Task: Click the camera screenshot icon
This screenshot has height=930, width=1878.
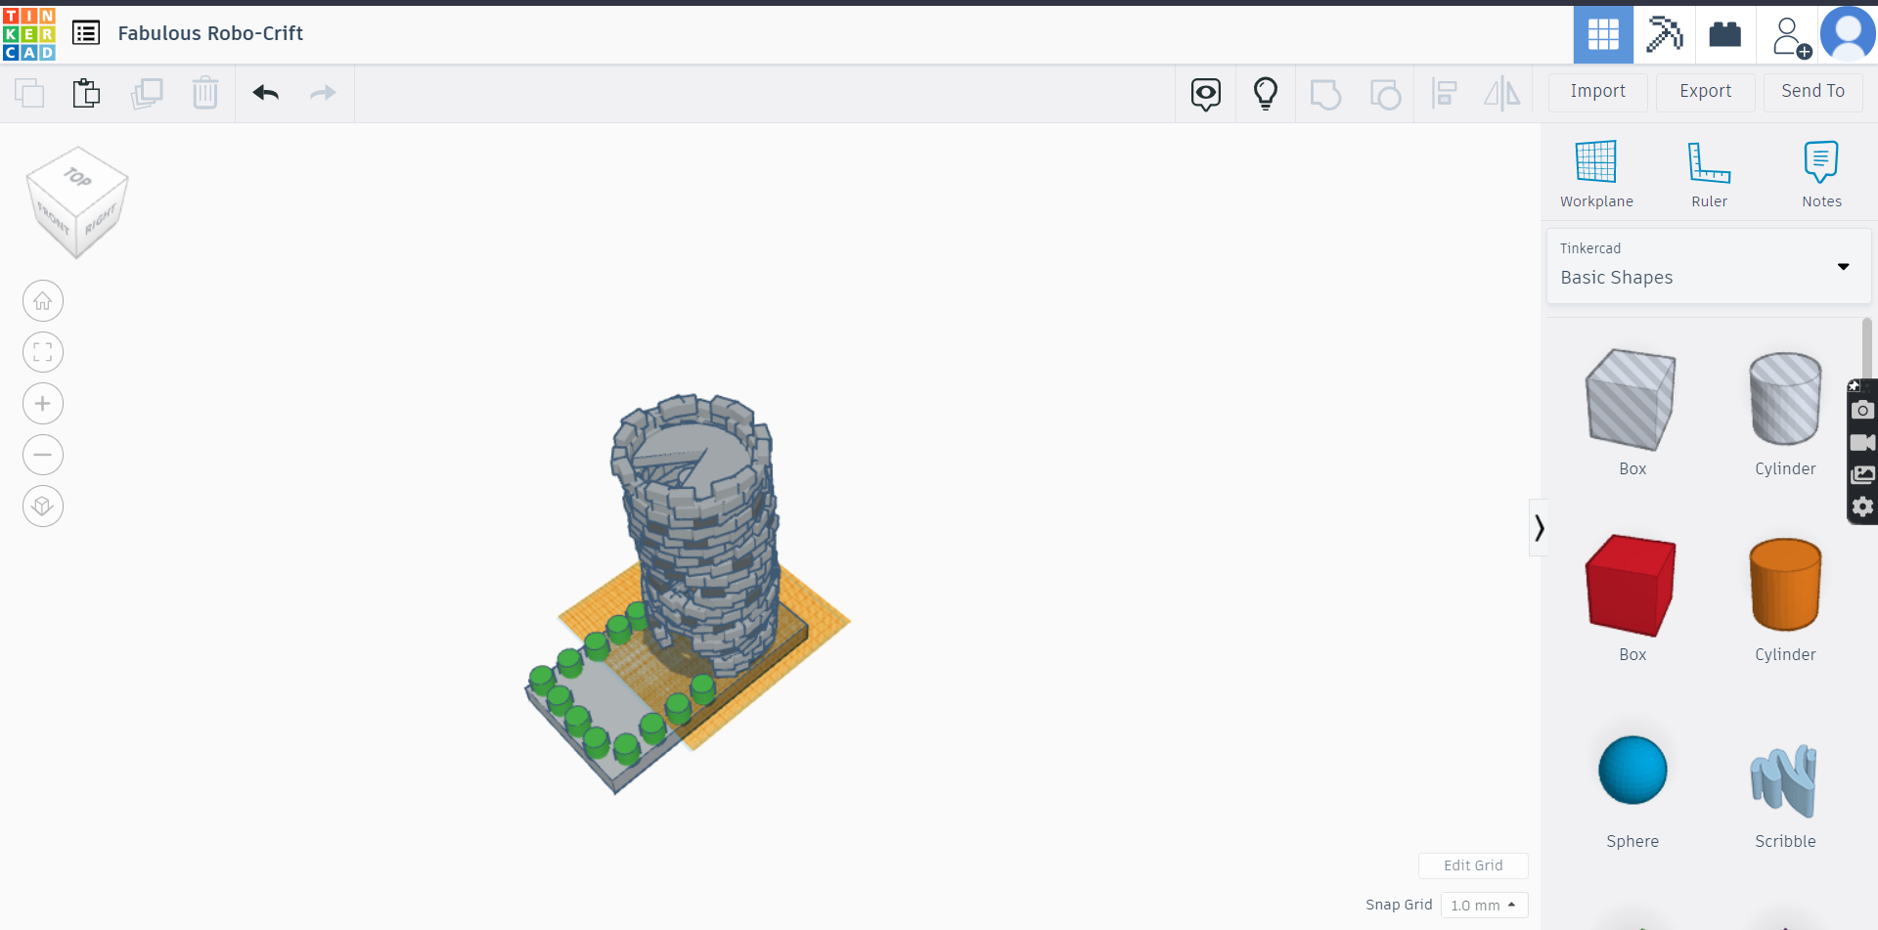Action: click(1862, 410)
